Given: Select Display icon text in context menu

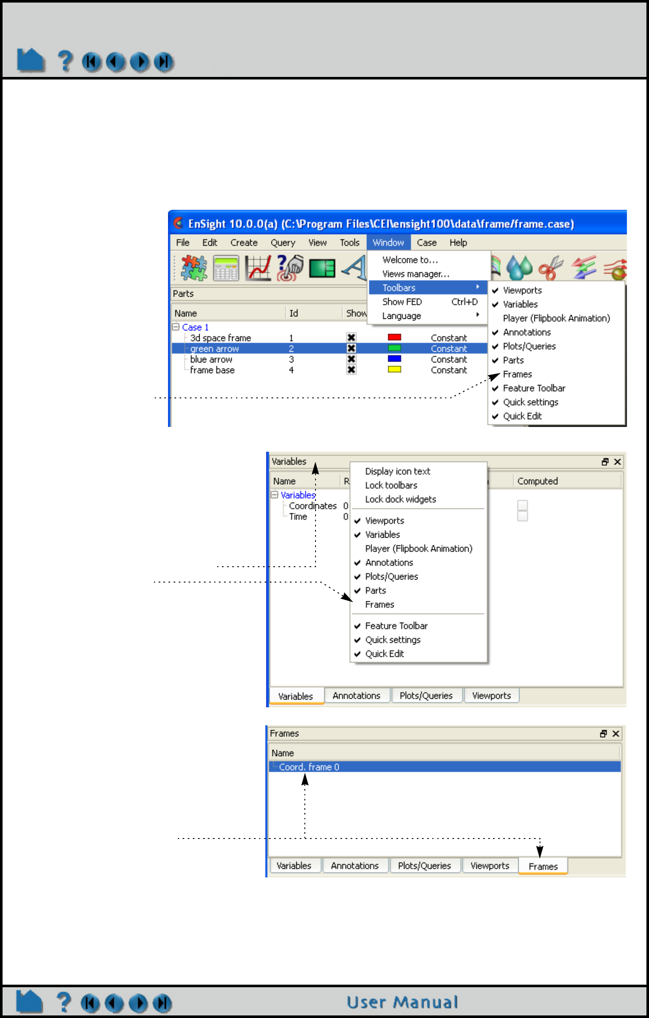Looking at the screenshot, I should [x=419, y=471].
